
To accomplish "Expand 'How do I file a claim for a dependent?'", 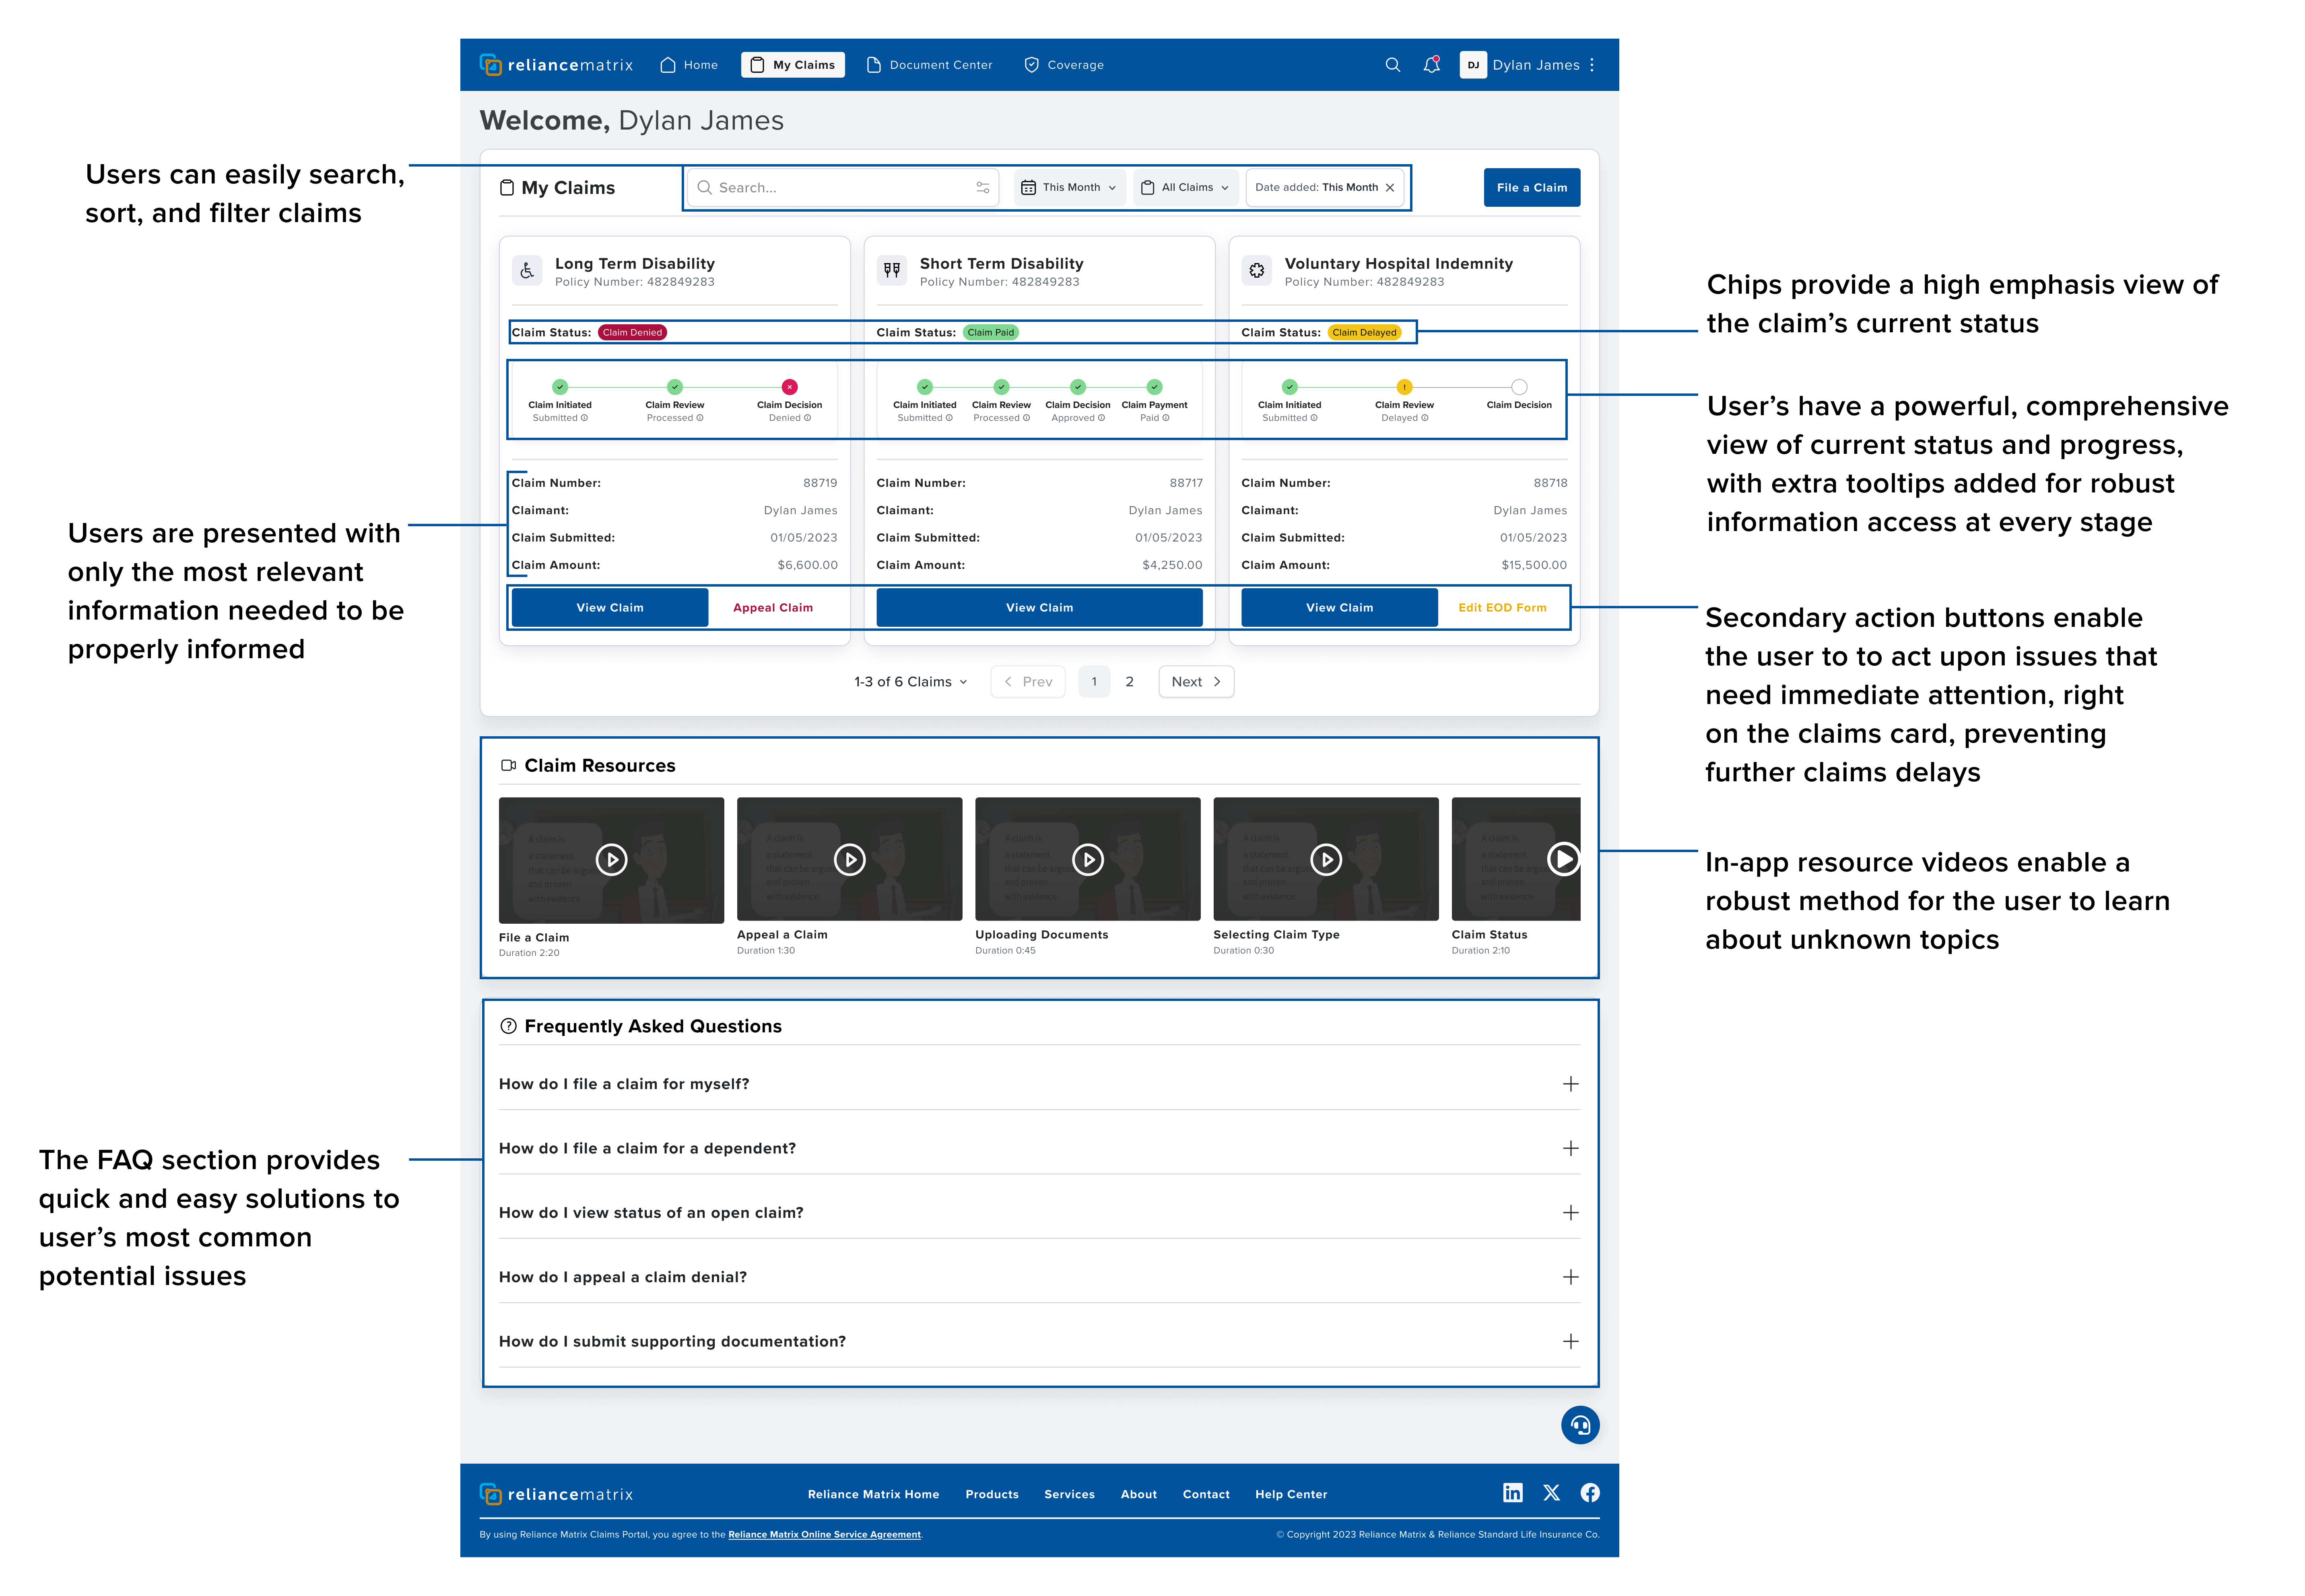I will click(1570, 1148).
